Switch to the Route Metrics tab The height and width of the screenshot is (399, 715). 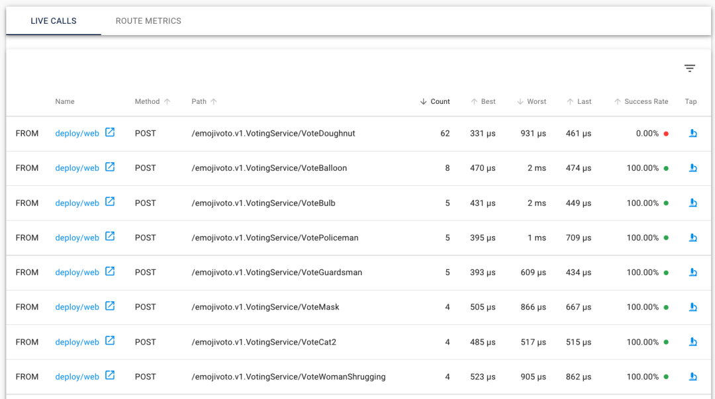148,21
